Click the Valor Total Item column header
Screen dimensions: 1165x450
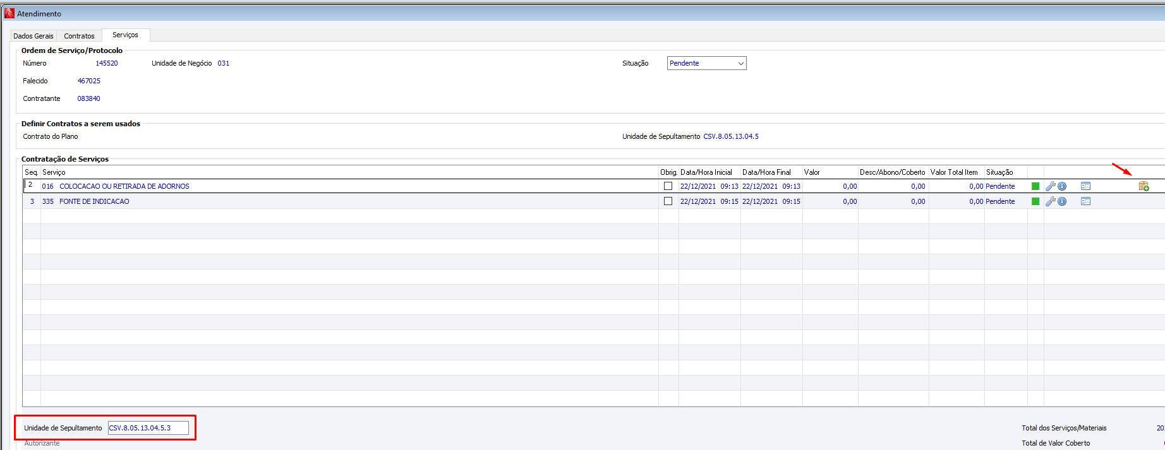[x=957, y=172]
